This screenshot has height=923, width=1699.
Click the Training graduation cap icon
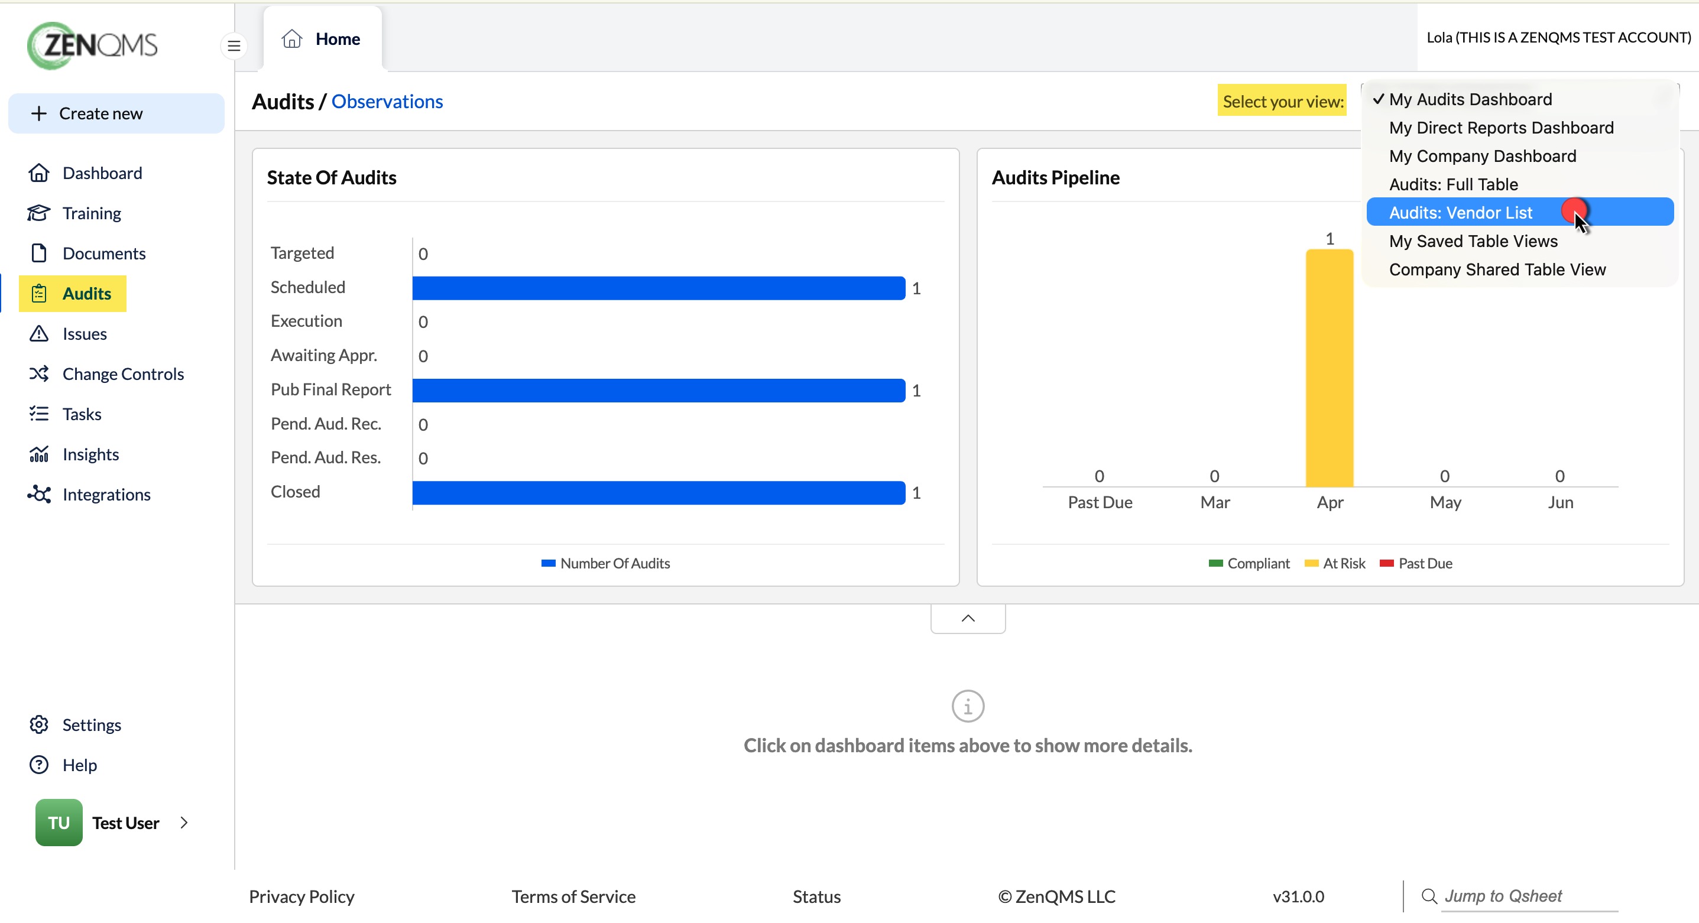tap(39, 213)
